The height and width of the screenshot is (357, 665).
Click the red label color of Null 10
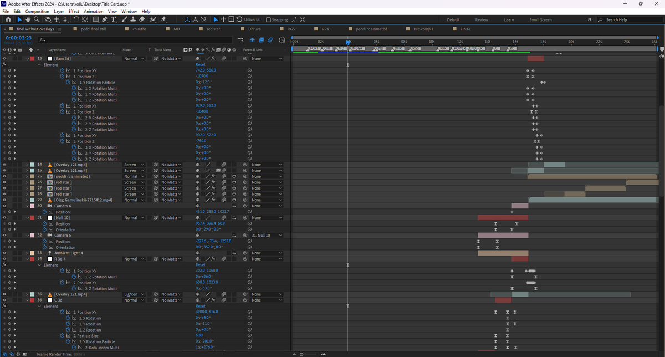click(x=32, y=218)
